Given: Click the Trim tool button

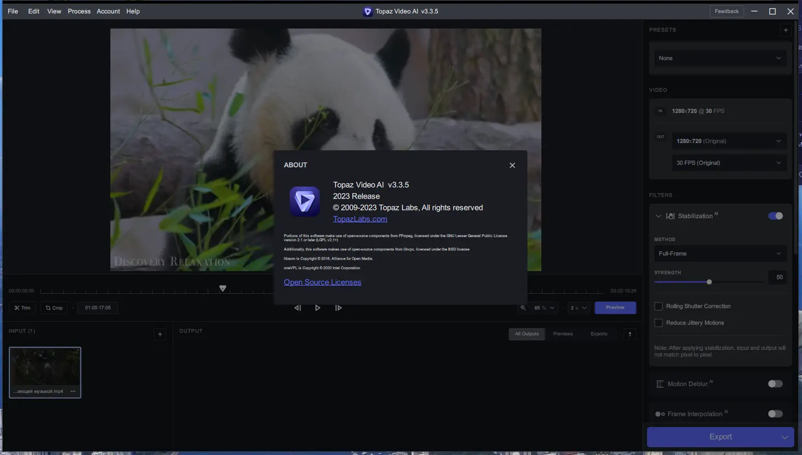Looking at the screenshot, I should [22, 308].
